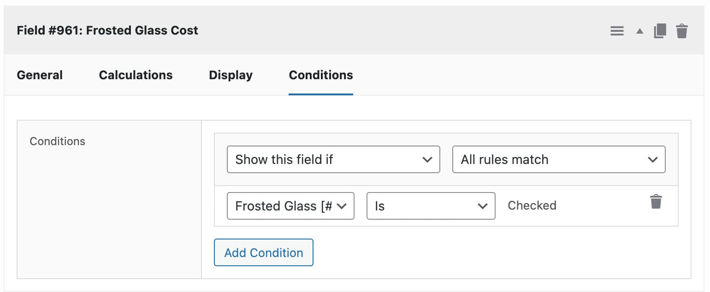This screenshot has width=710, height=292.
Task: Switch to the General tab
Action: [40, 75]
